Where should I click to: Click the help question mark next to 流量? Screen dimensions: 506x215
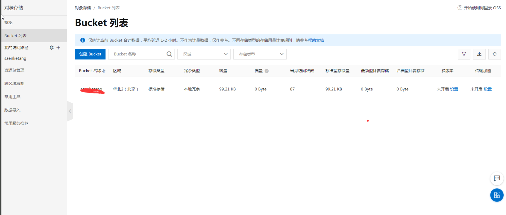266,71
